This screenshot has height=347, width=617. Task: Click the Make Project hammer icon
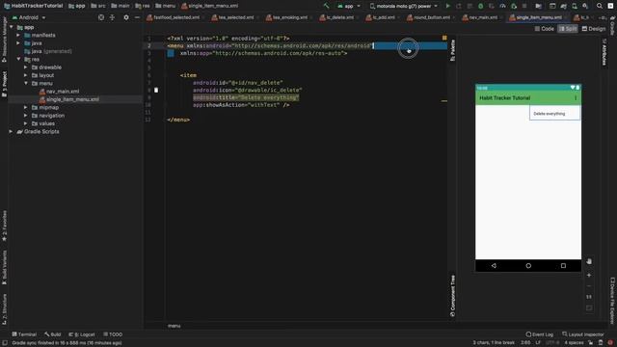(326, 6)
